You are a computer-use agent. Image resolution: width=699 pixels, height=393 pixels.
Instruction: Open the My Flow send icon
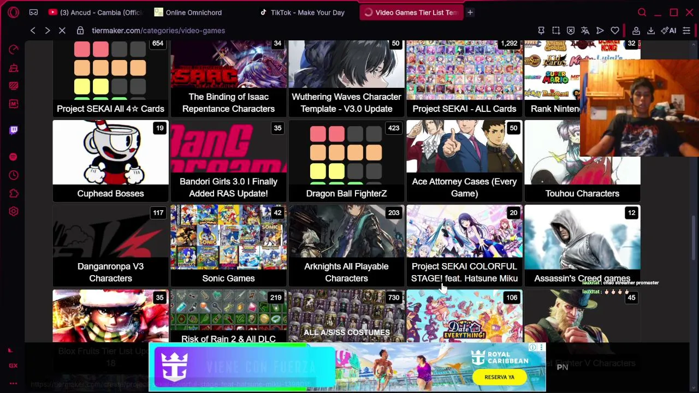coord(600,31)
